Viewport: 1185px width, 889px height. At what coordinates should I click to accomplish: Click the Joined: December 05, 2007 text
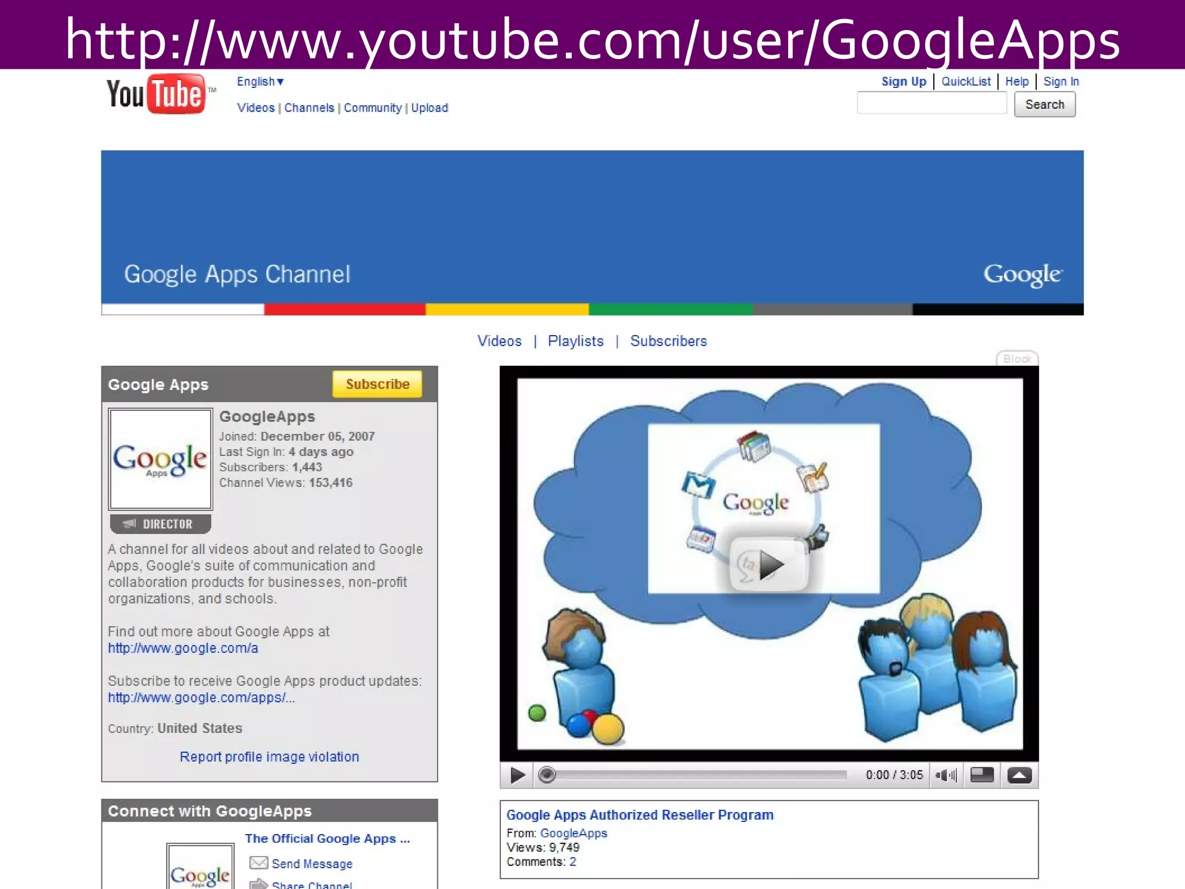pos(297,436)
